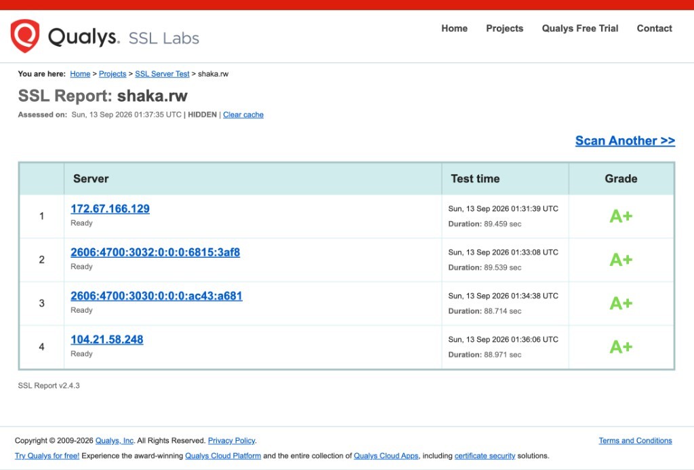Click the Grade column header
The height and width of the screenshot is (470, 694).
coord(621,178)
